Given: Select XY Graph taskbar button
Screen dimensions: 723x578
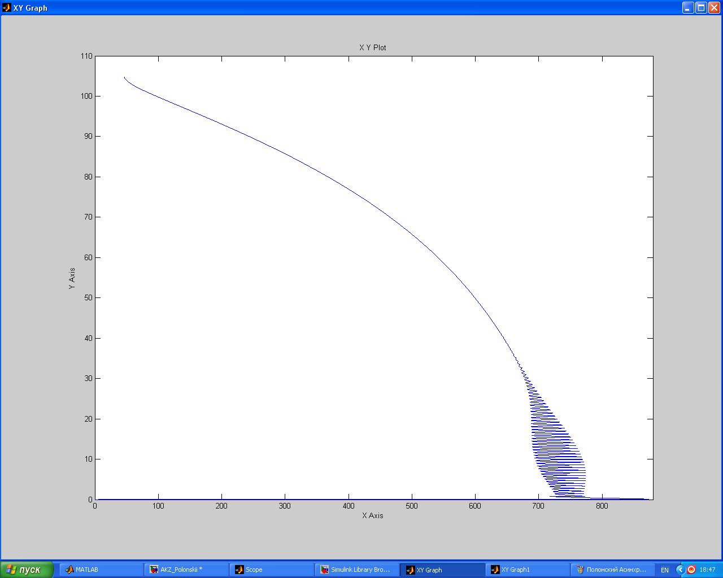Looking at the screenshot, I should coord(442,570).
